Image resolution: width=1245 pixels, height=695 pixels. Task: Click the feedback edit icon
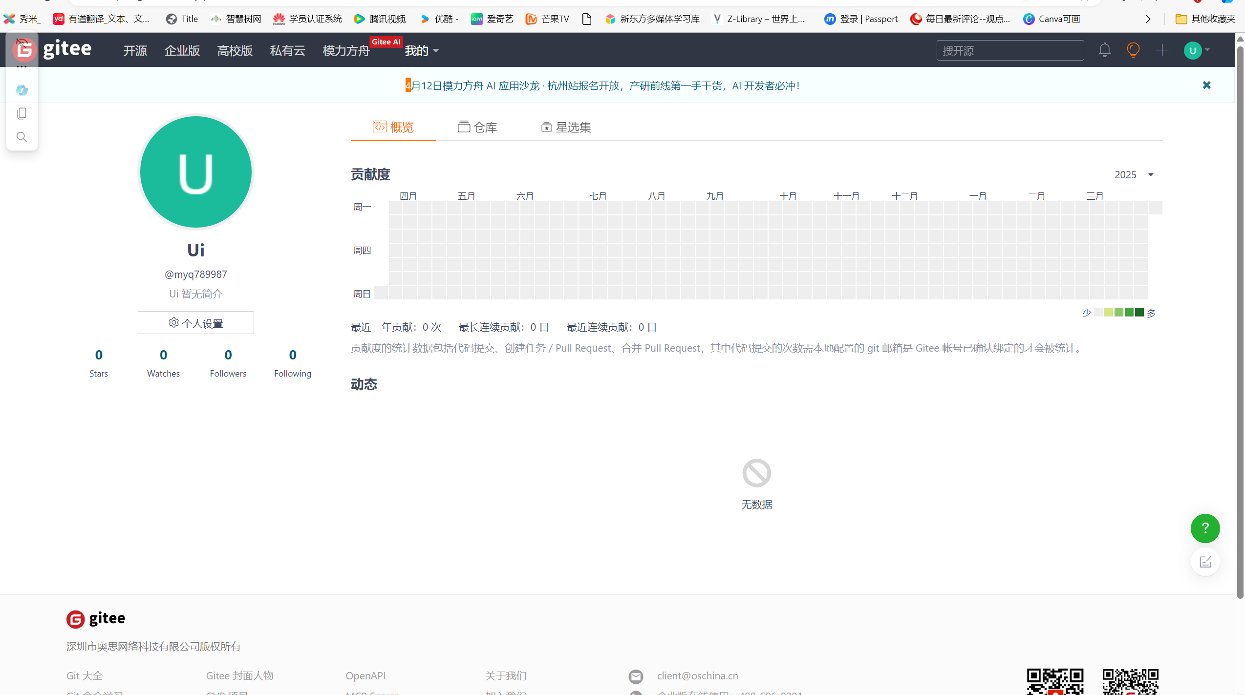pyautogui.click(x=1205, y=562)
